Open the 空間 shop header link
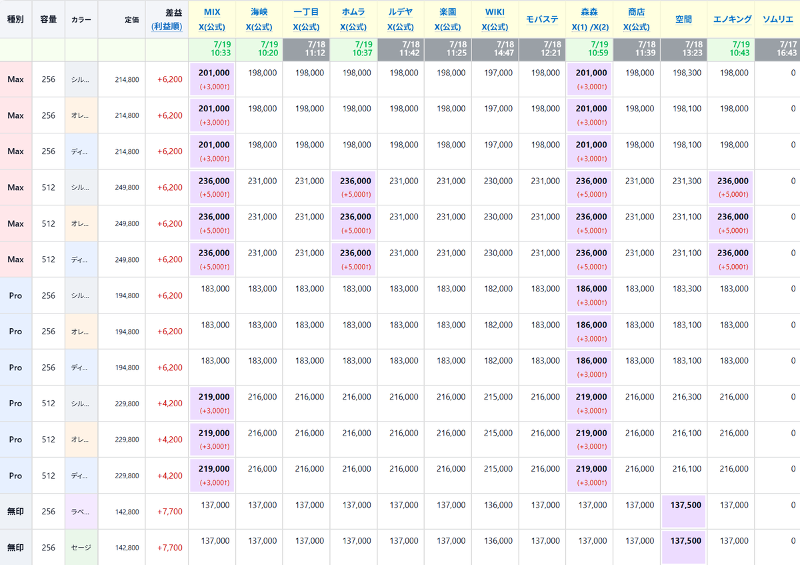The width and height of the screenshot is (800, 565). click(x=683, y=19)
